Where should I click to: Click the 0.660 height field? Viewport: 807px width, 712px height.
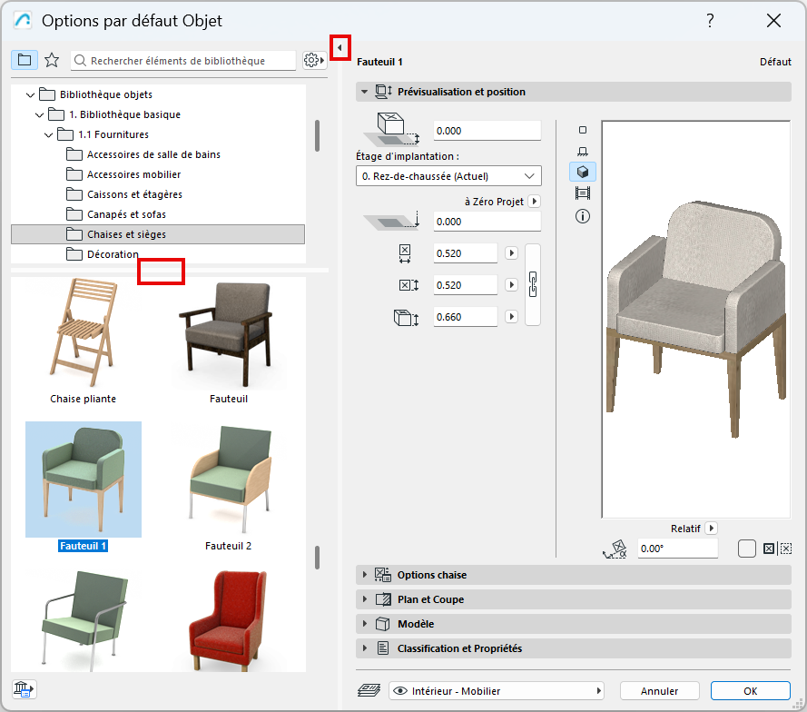(466, 317)
